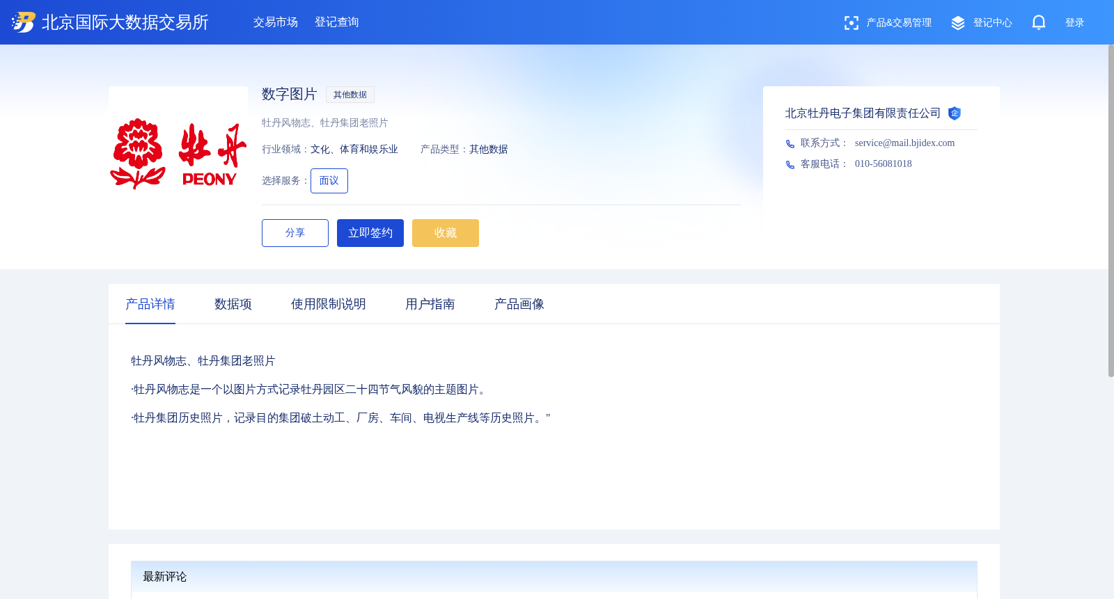Click the 登记中心 layers icon
1114x599 pixels.
(x=958, y=23)
